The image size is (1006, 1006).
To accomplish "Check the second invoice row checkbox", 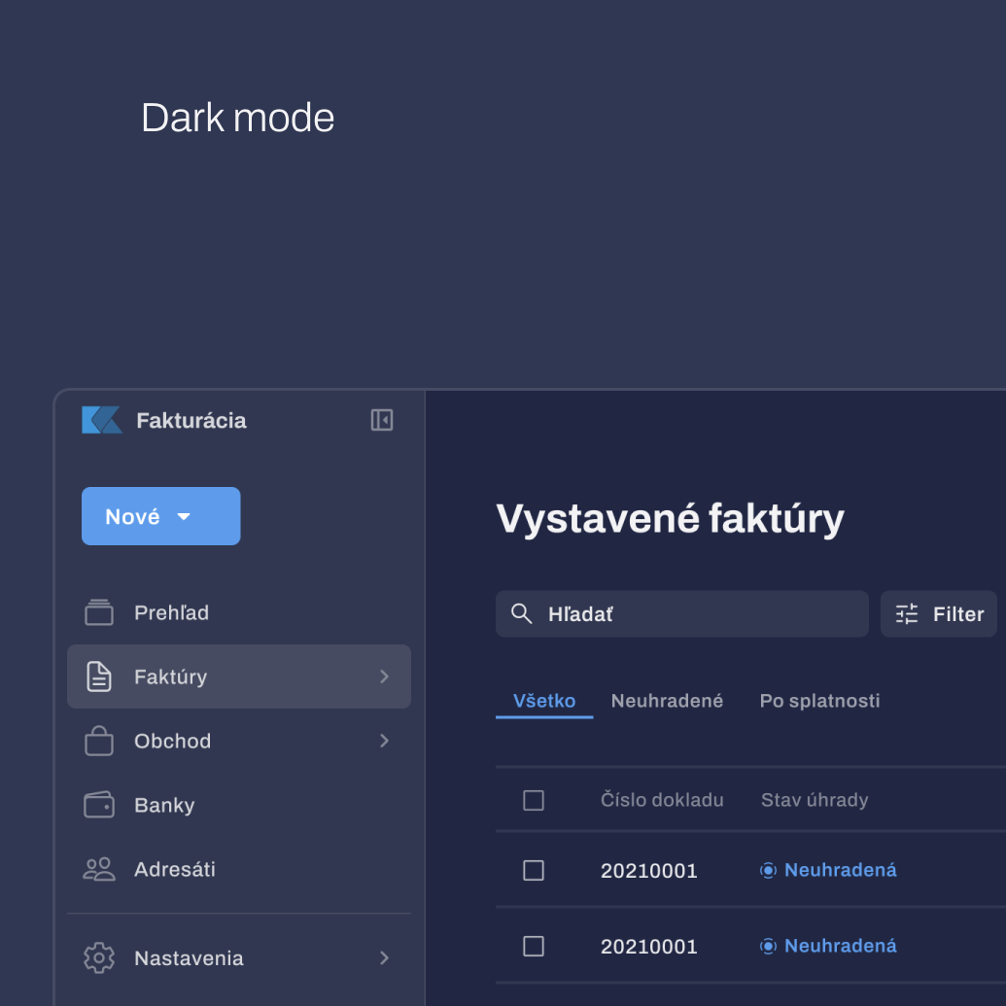I will (534, 946).
